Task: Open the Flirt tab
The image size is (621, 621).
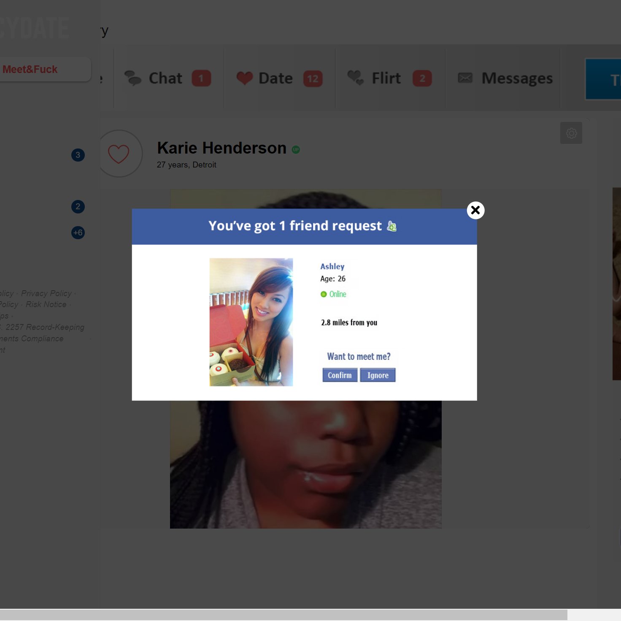Action: [x=390, y=78]
